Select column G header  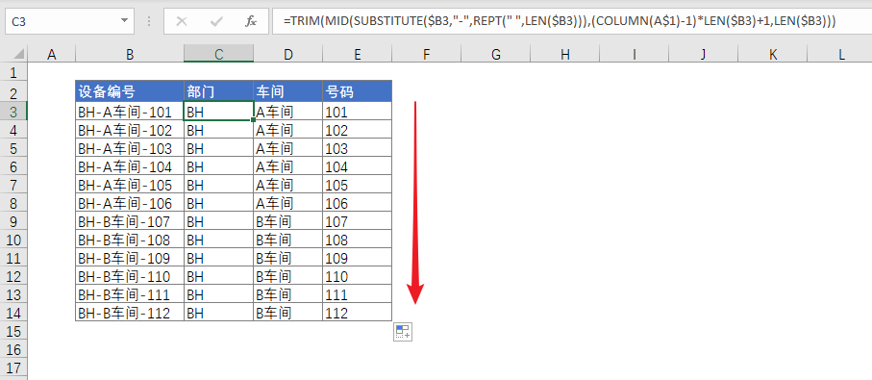[x=495, y=54]
